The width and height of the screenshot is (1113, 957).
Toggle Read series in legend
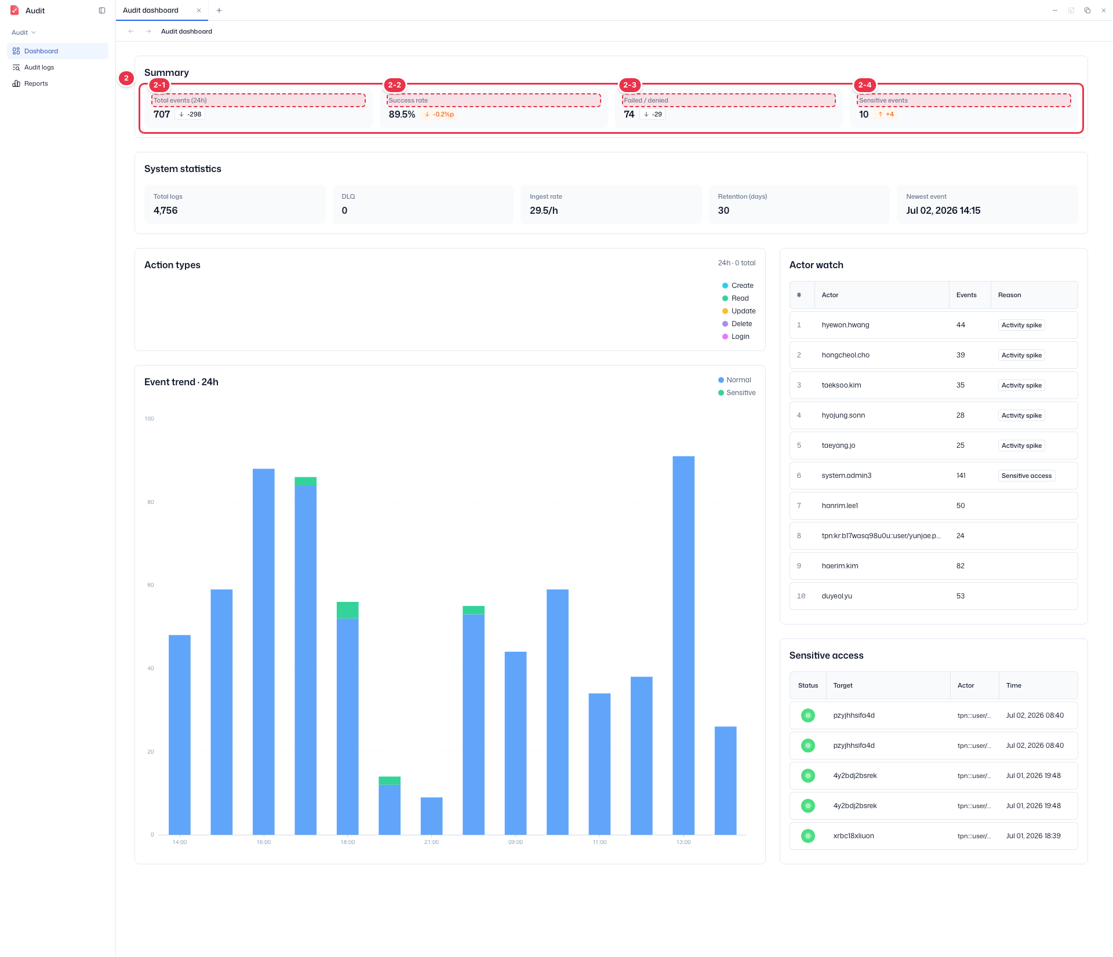coord(736,298)
